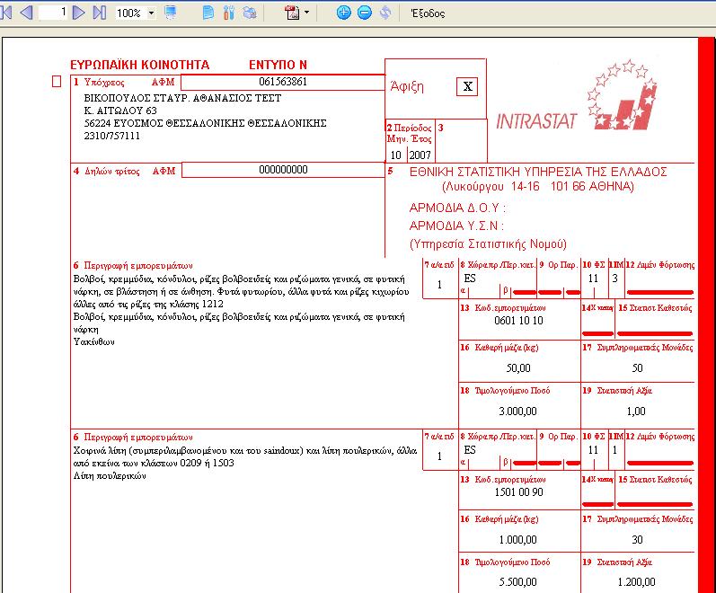Screen dimensions: 716x593
Task: Click the net mass value 1.000,00
Action: click(517, 540)
